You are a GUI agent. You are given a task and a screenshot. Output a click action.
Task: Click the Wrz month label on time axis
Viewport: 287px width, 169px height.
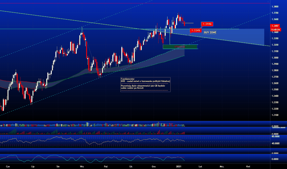(x=82, y=167)
